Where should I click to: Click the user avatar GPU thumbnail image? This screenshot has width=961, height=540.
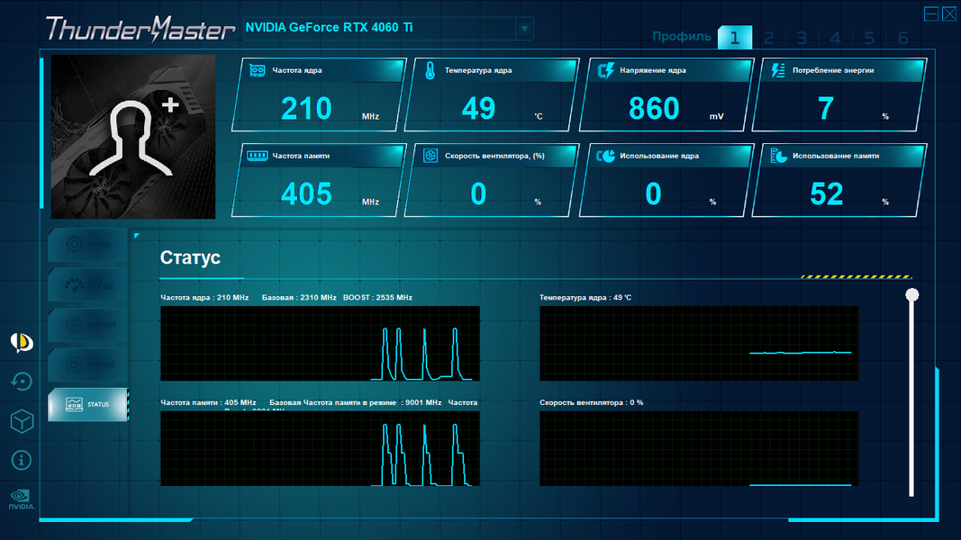(x=133, y=137)
